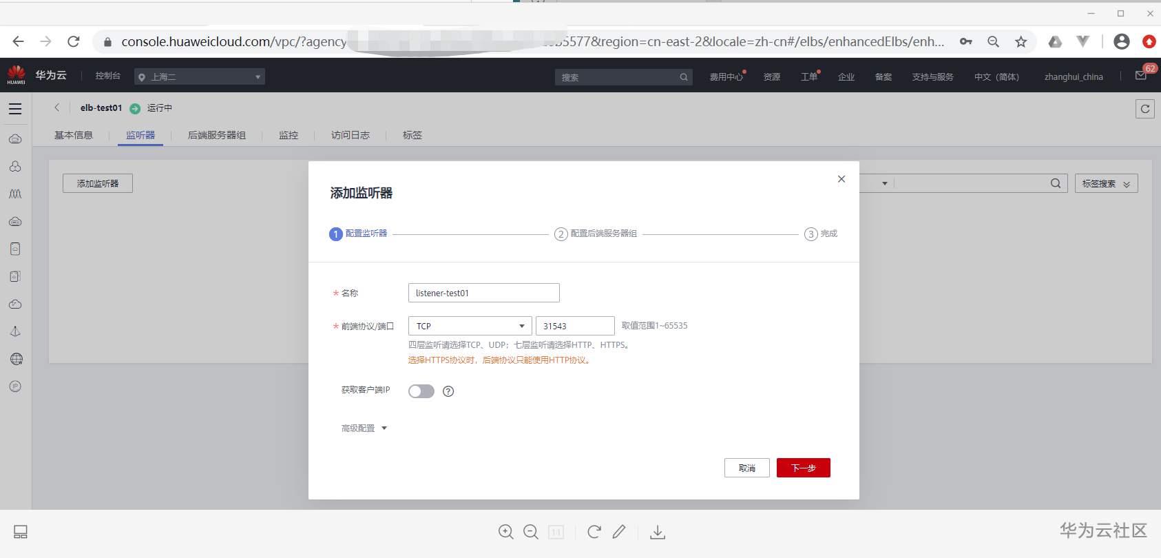Click the search icon in the top 搜索 box
1161x558 pixels.
click(683, 77)
